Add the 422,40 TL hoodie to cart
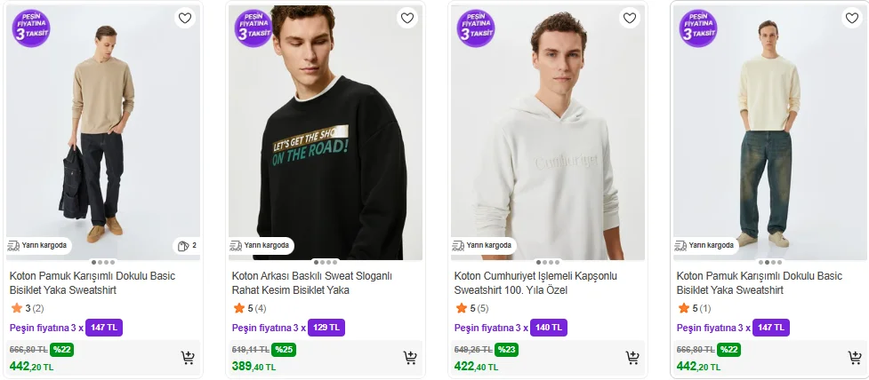869x380 pixels. pos(632,358)
